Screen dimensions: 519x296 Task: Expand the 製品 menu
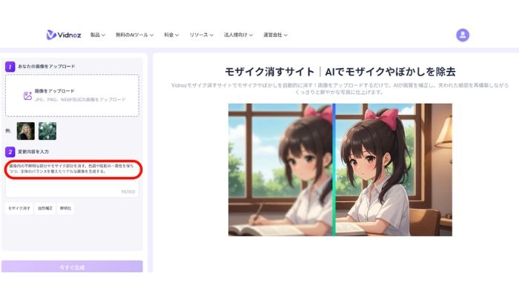click(98, 35)
